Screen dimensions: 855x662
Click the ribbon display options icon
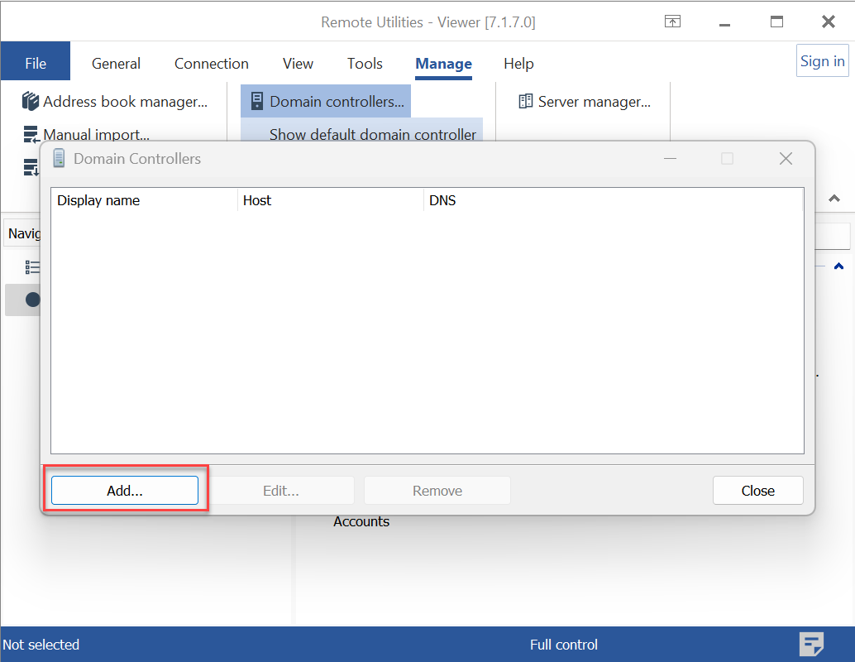point(673,22)
